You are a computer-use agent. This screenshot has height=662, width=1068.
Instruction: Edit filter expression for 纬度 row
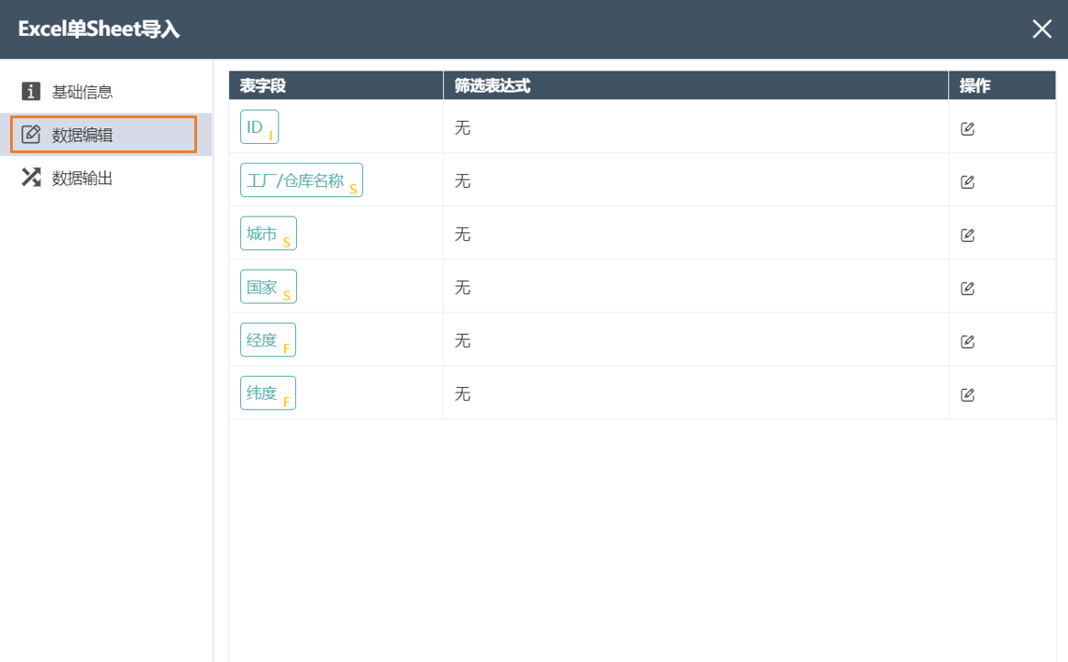[967, 394]
